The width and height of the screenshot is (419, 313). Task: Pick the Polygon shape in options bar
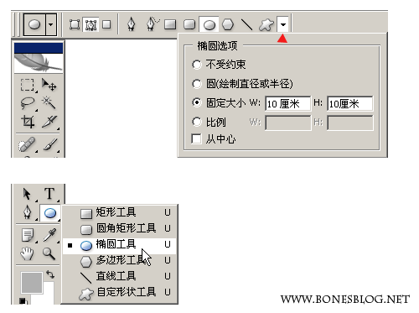coord(228,24)
